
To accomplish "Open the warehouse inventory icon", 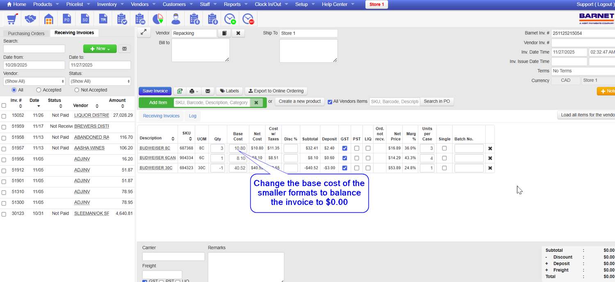I will pos(49,19).
